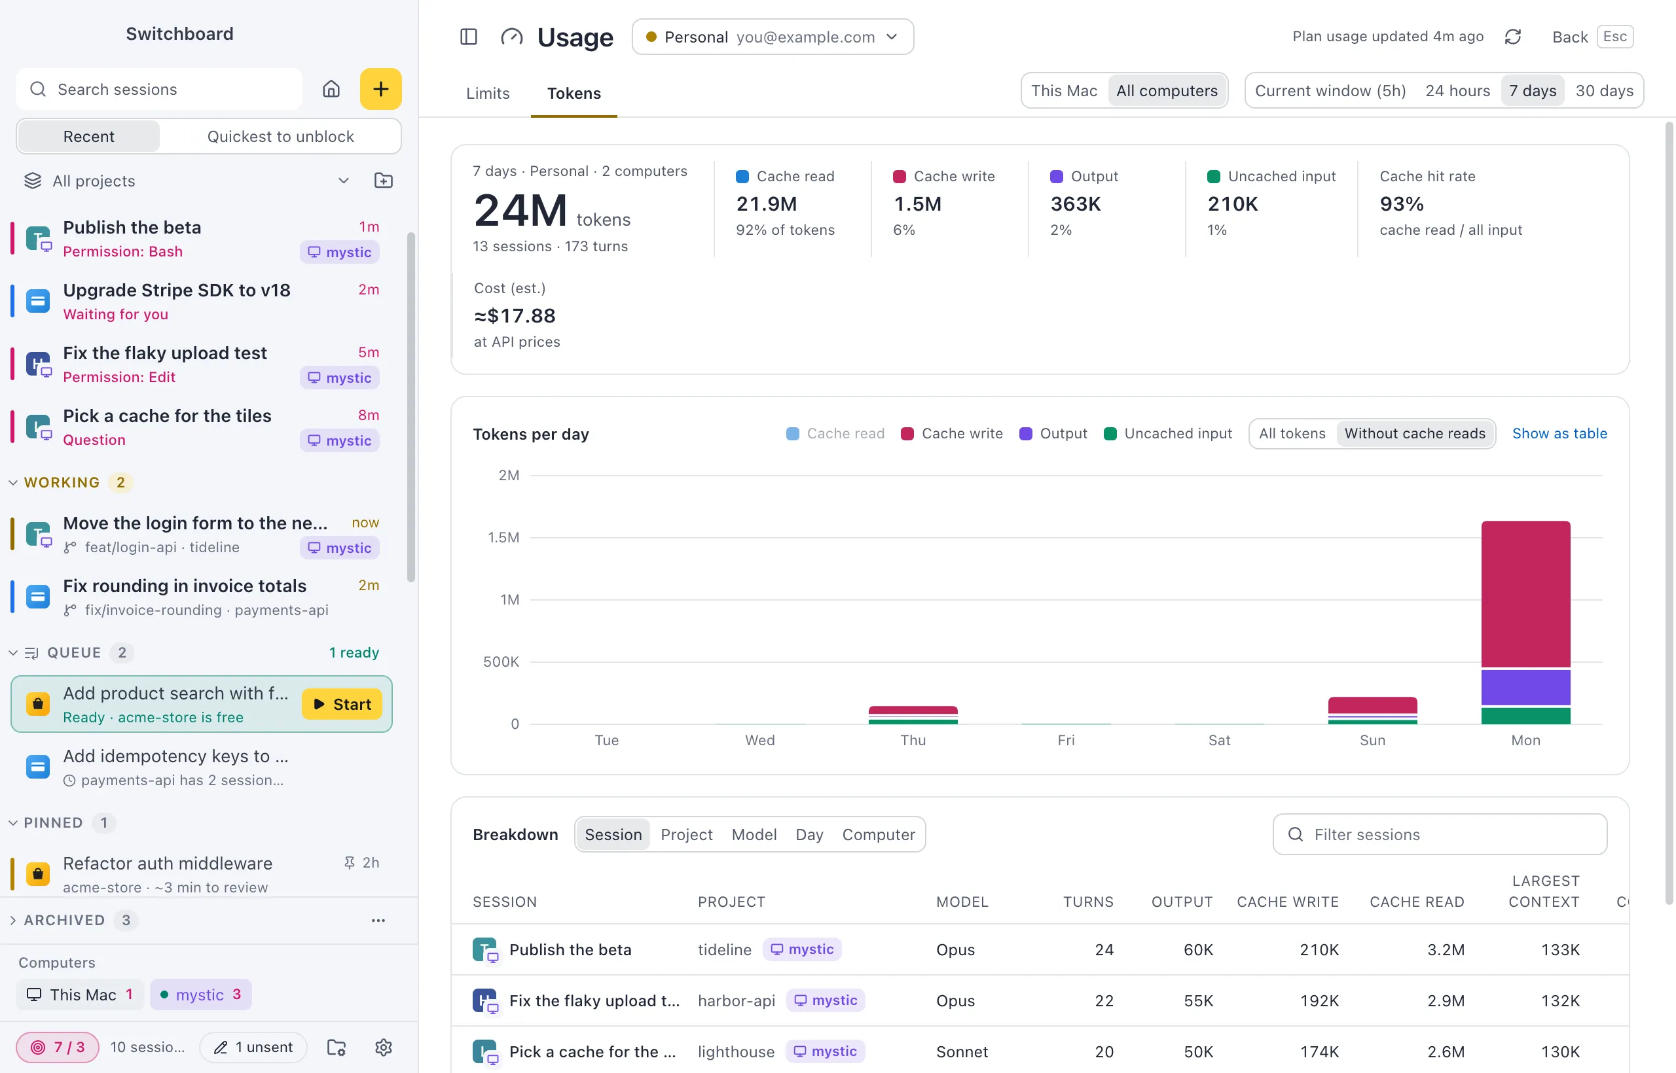Switch to the Limits tab
Screen dimensions: 1676x1073
pos(487,93)
